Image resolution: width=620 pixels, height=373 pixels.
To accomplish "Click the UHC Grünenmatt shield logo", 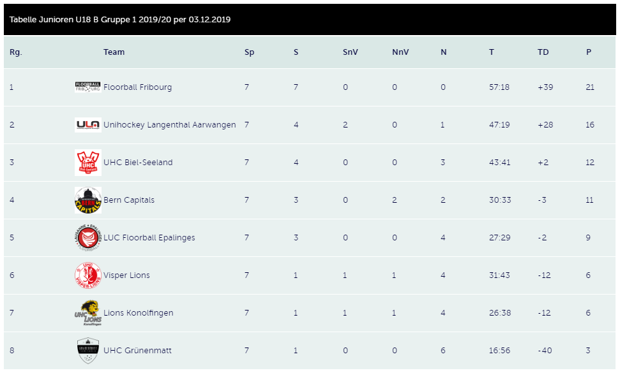I will pos(87,351).
